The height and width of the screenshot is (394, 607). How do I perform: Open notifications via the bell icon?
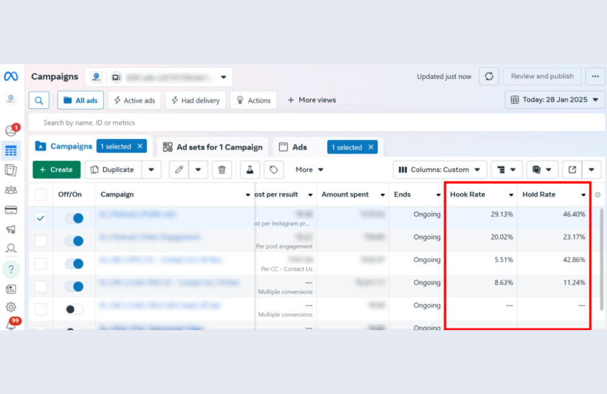[x=11, y=325]
